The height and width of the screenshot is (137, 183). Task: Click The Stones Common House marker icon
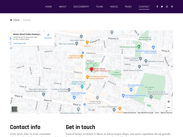click(87, 77)
